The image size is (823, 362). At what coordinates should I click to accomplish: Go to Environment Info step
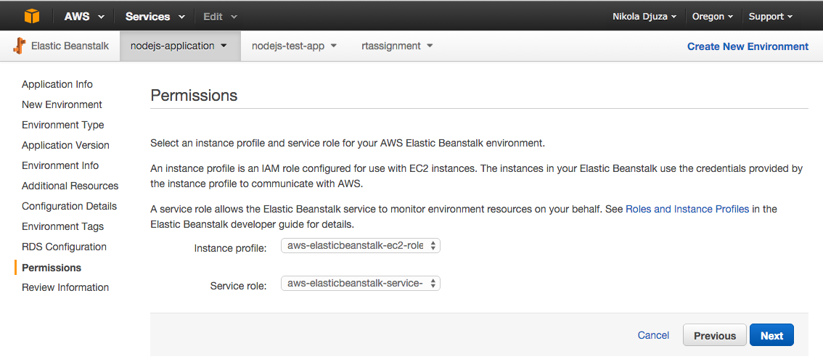click(x=60, y=165)
